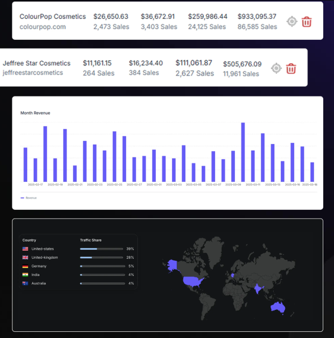Toggle the Revenue legend marker
The width and height of the screenshot is (334, 338).
click(22, 198)
